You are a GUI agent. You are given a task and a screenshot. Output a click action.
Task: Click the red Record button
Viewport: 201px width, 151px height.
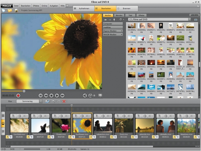point(18,95)
